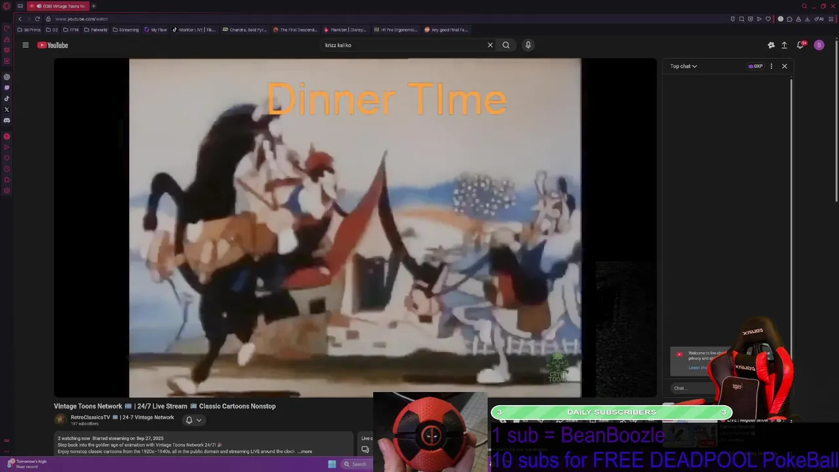Screen dimensions: 839x472
Task: Open the chat more options menu
Action: tap(771, 66)
